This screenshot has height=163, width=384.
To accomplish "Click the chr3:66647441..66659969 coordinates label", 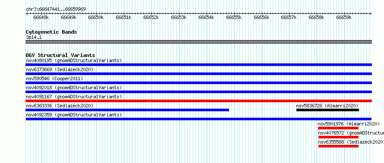I will [56, 9].
